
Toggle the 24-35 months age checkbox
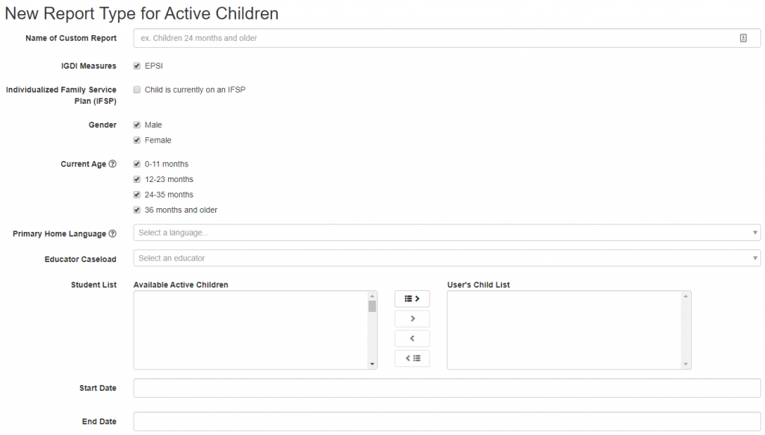[137, 195]
